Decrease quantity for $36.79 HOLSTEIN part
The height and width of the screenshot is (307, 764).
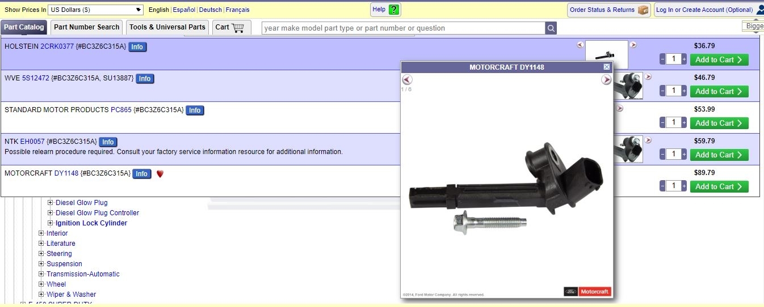[x=662, y=59]
